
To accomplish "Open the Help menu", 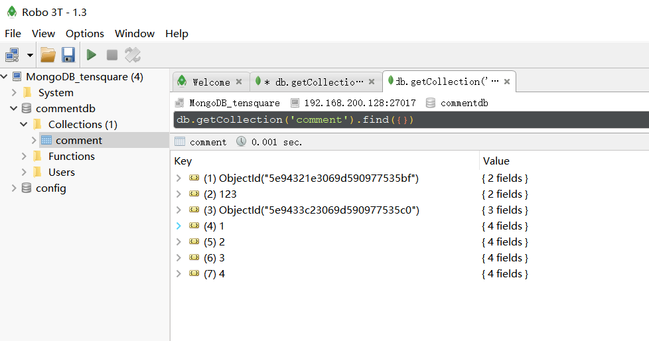I will (x=177, y=34).
